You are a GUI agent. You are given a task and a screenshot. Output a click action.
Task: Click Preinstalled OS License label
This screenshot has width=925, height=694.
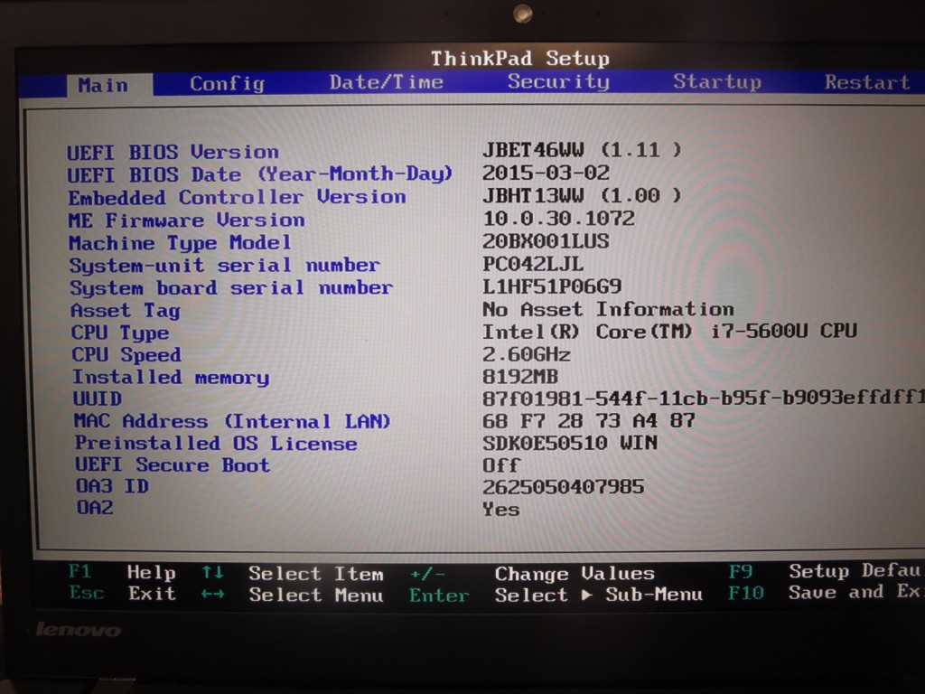216,443
